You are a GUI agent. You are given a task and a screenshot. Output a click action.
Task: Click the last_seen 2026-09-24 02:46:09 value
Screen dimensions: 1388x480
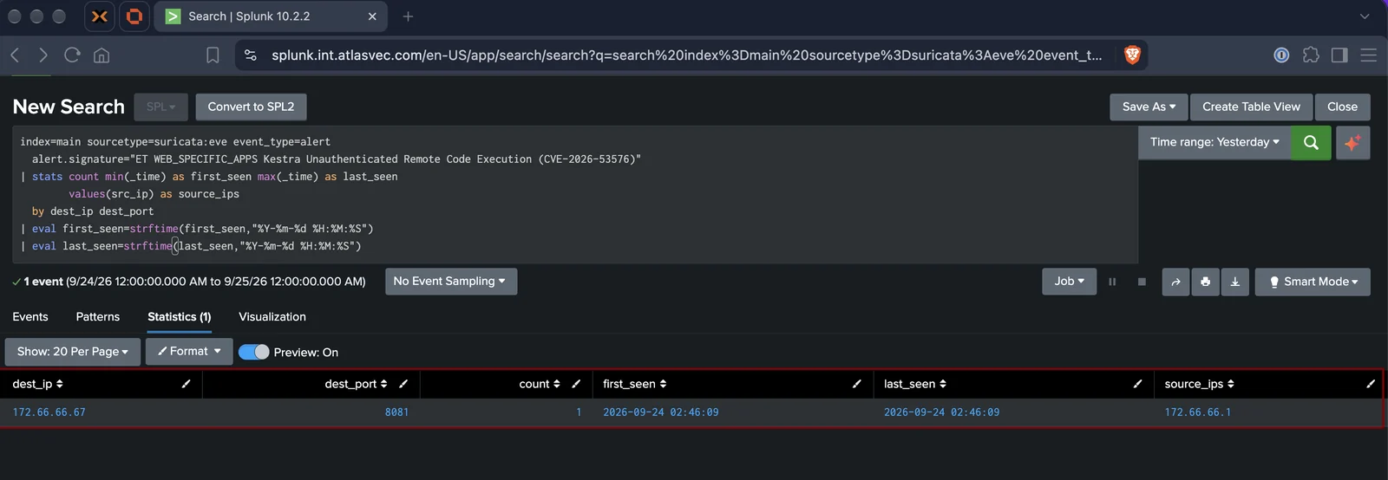coord(941,412)
